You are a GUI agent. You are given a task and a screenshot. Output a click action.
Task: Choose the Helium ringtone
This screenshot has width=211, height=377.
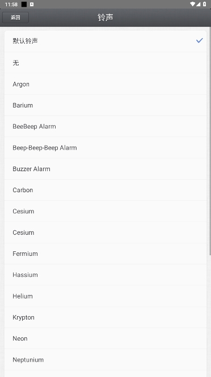pos(106,296)
